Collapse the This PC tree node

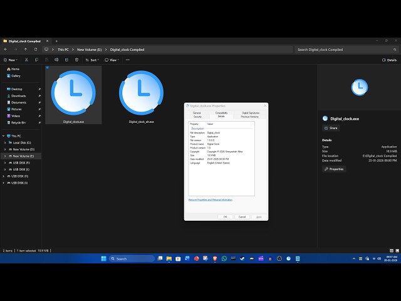click(x=4, y=135)
